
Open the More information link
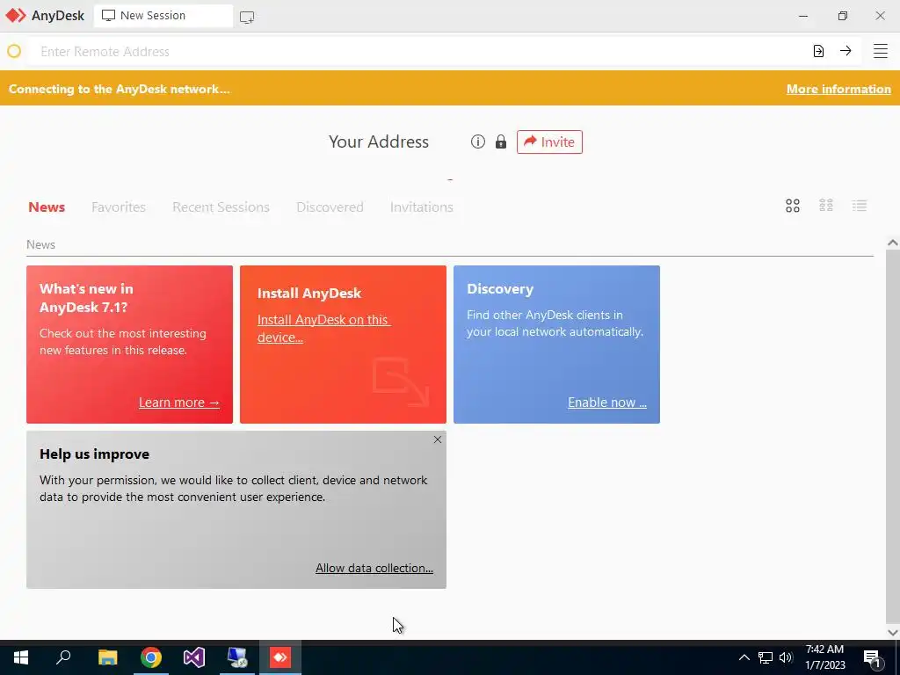838,89
